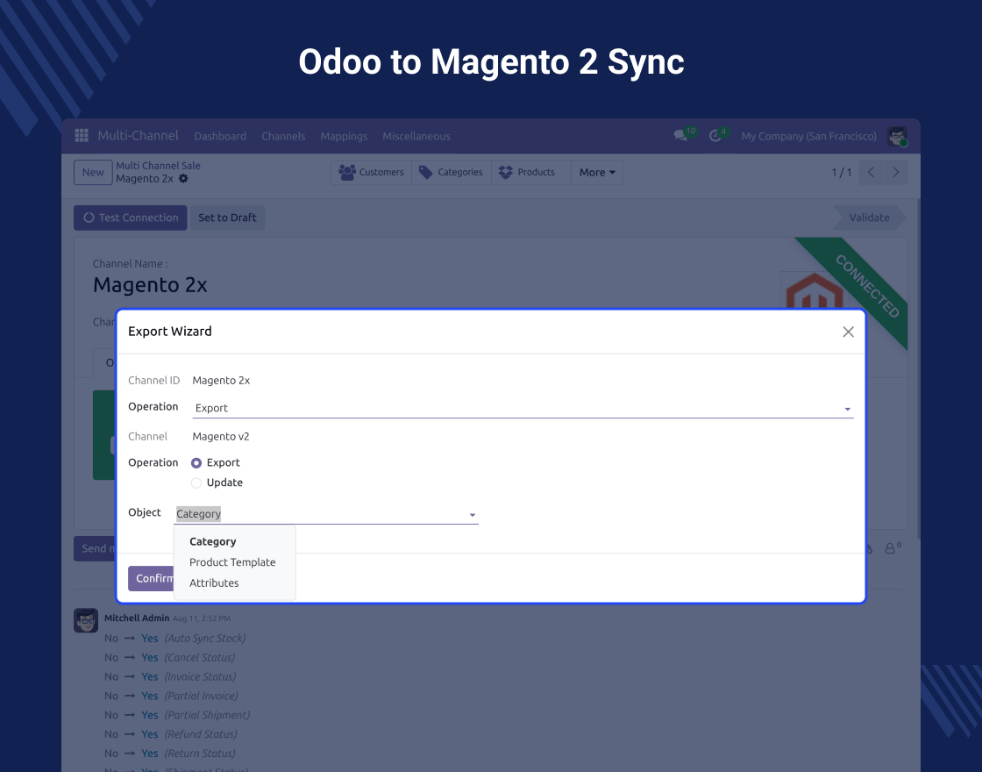The width and height of the screenshot is (982, 772).
Task: Open the Miscellaneous menu
Action: tap(416, 136)
